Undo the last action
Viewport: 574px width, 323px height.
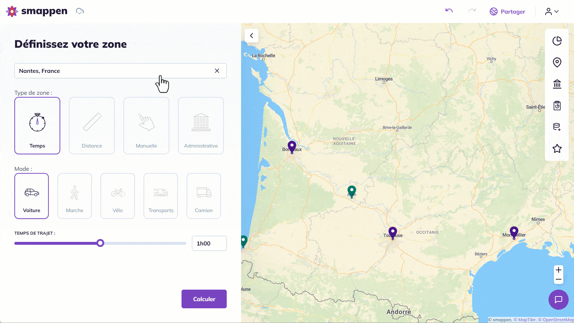[x=449, y=11]
